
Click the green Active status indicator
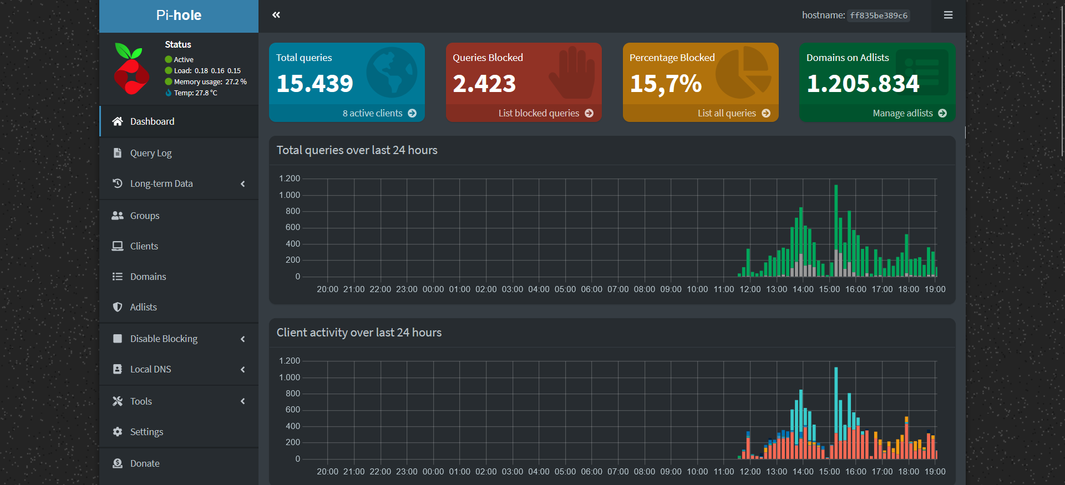[169, 59]
